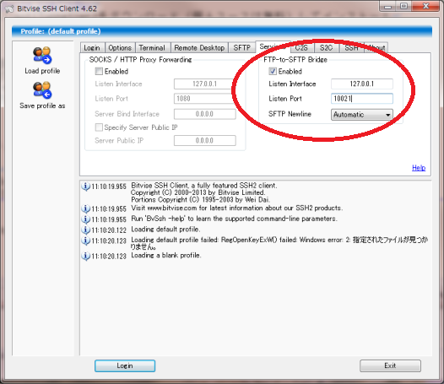Select the Terminal tab
The image size is (444, 384).
[152, 47]
